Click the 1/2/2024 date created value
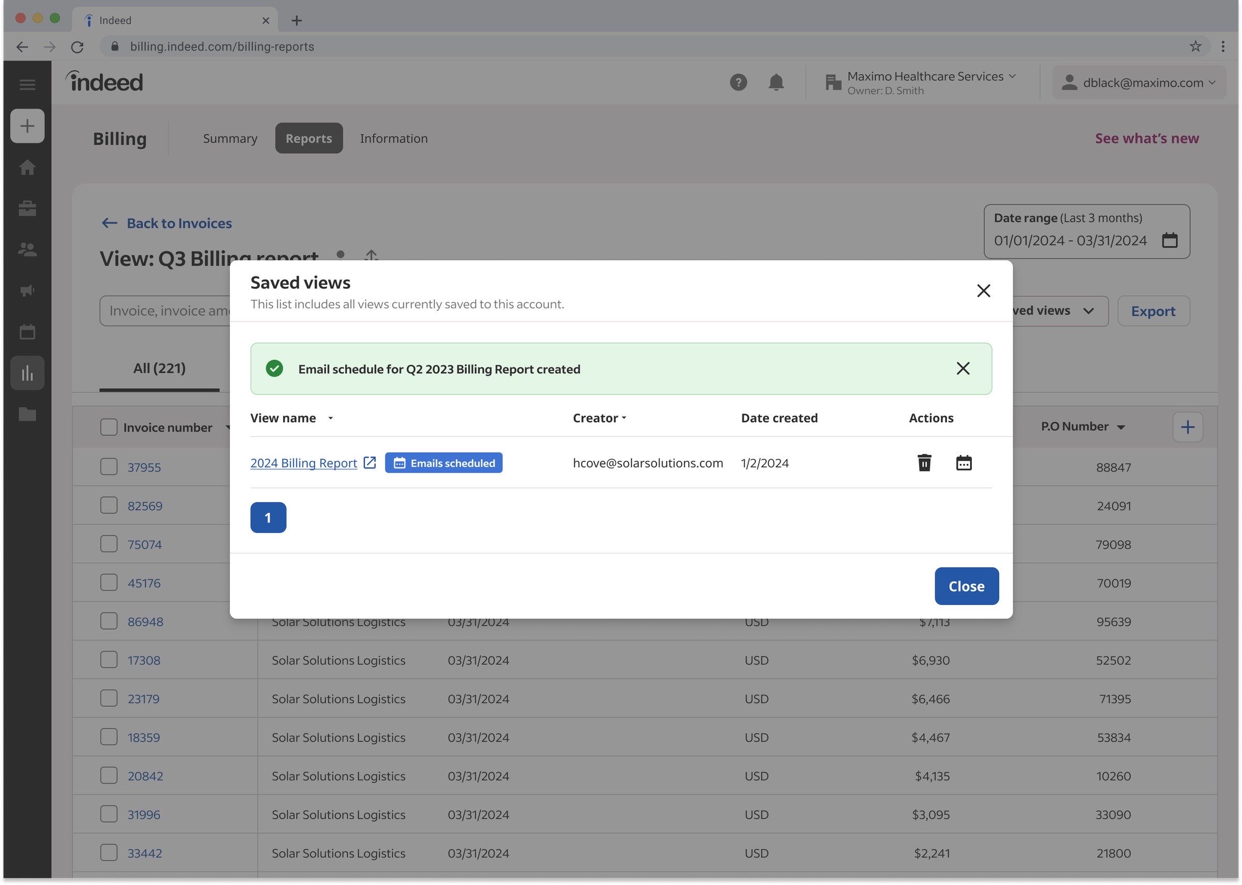The width and height of the screenshot is (1242, 885). (x=764, y=463)
